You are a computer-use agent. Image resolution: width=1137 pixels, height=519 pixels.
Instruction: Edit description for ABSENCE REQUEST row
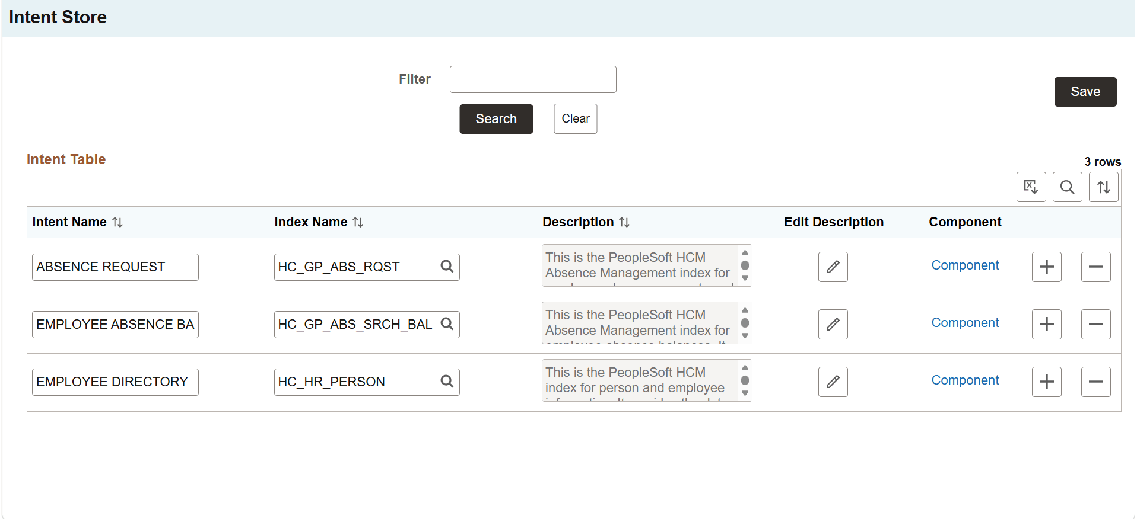[x=833, y=267]
